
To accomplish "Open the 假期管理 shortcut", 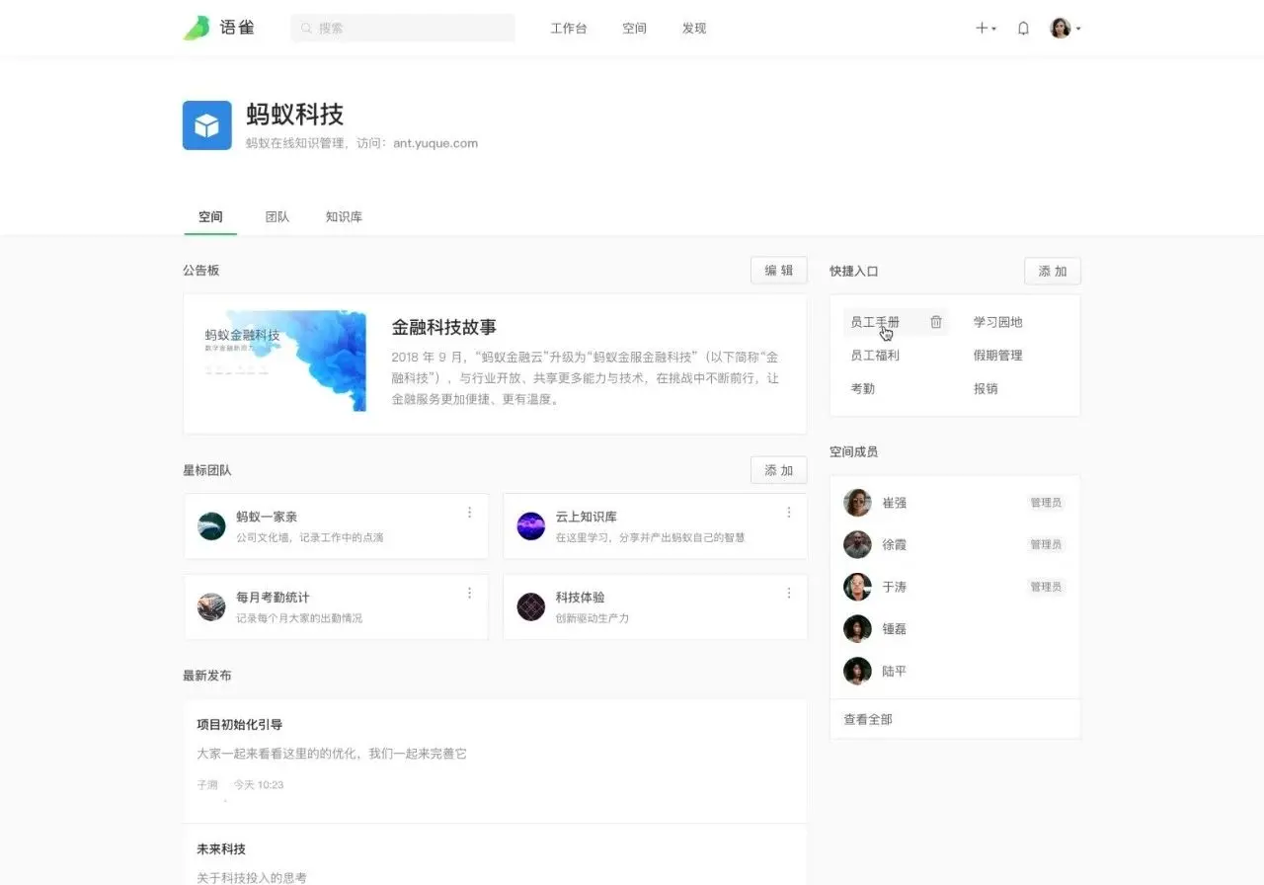I will click(x=998, y=356).
